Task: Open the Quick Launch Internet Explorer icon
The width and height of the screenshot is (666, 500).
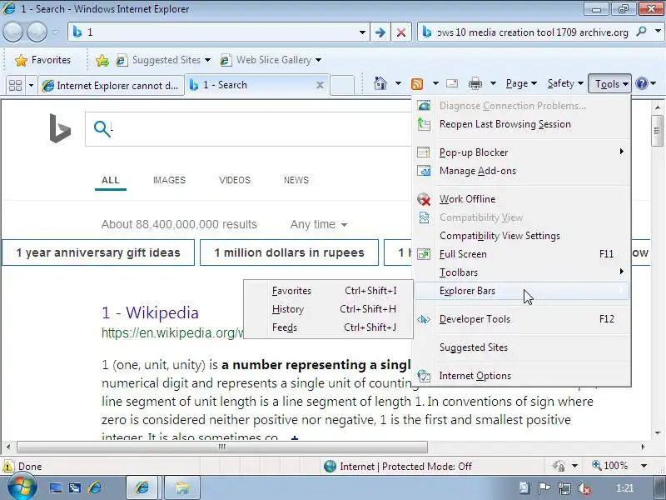Action: (95, 487)
